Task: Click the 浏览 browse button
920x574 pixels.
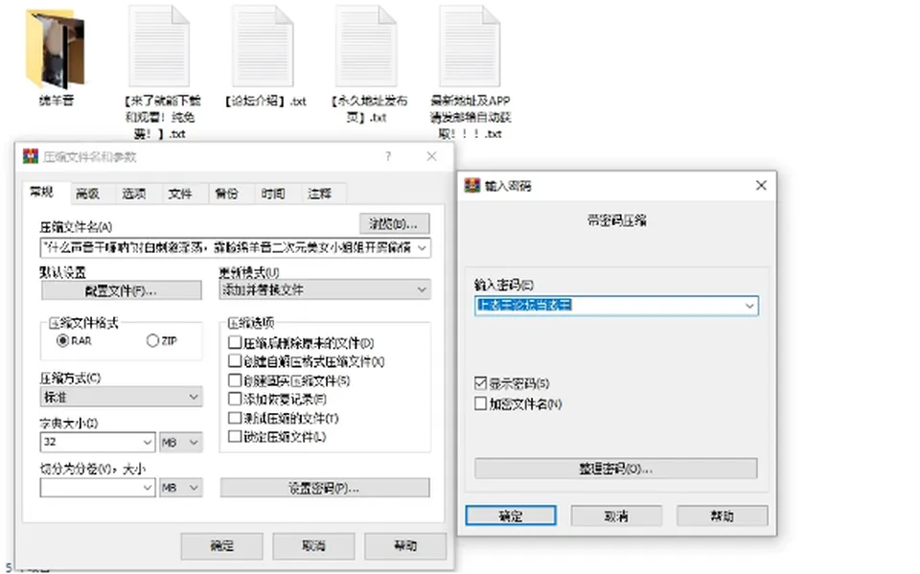Action: [x=394, y=223]
